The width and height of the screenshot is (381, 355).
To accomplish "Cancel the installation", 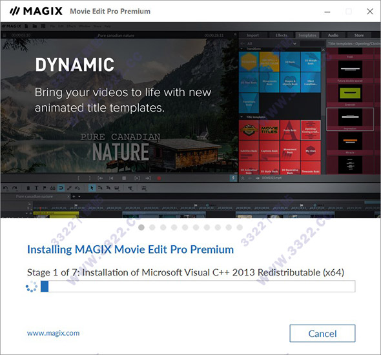I will (322, 334).
